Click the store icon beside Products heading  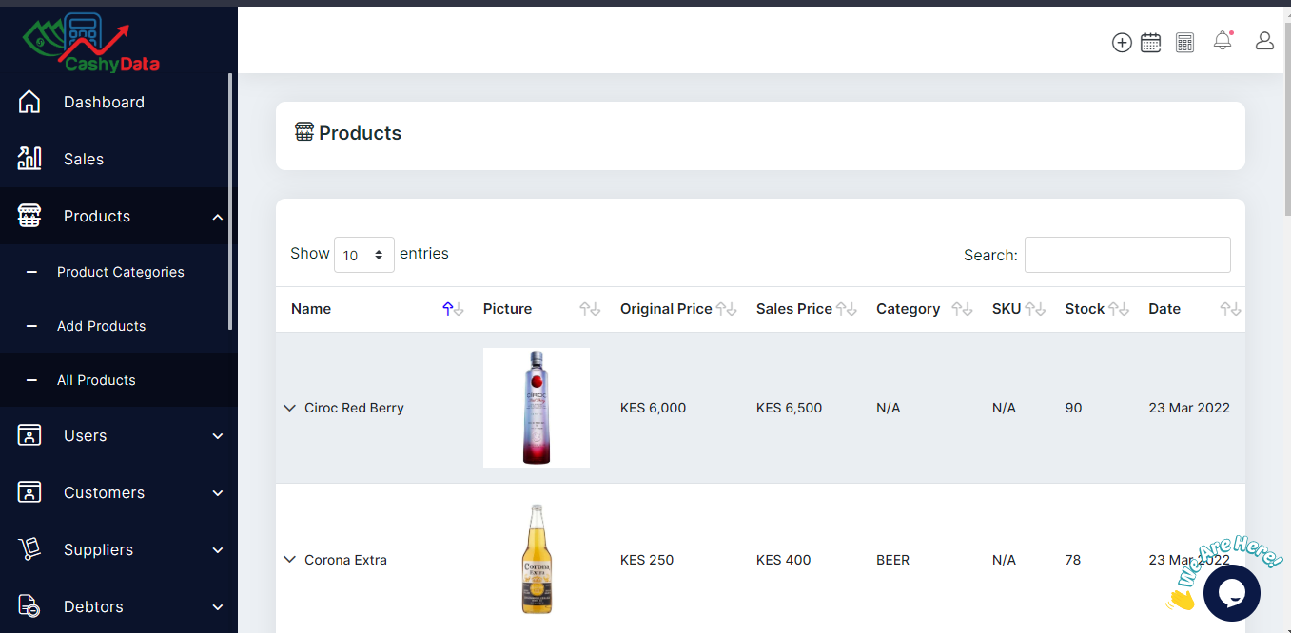pos(304,132)
